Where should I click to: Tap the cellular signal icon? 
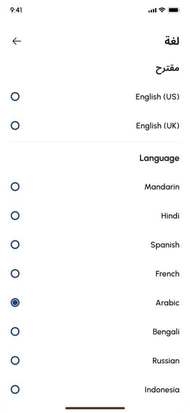152,10
